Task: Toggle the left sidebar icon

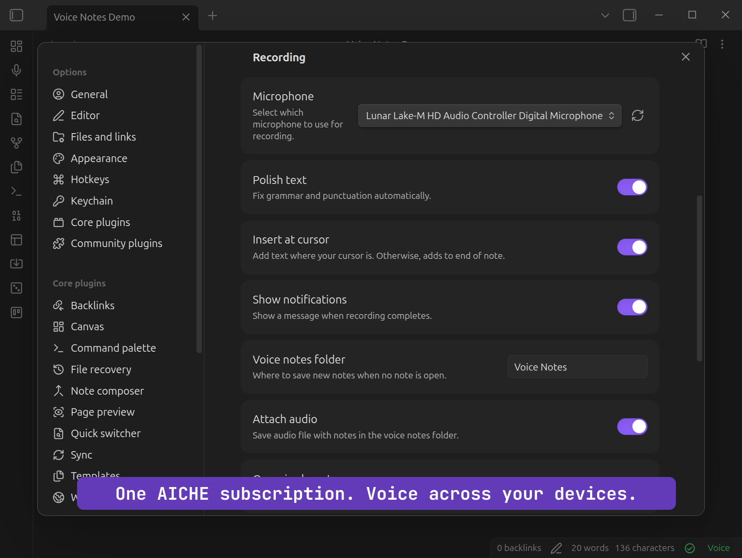Action: pyautogui.click(x=16, y=15)
